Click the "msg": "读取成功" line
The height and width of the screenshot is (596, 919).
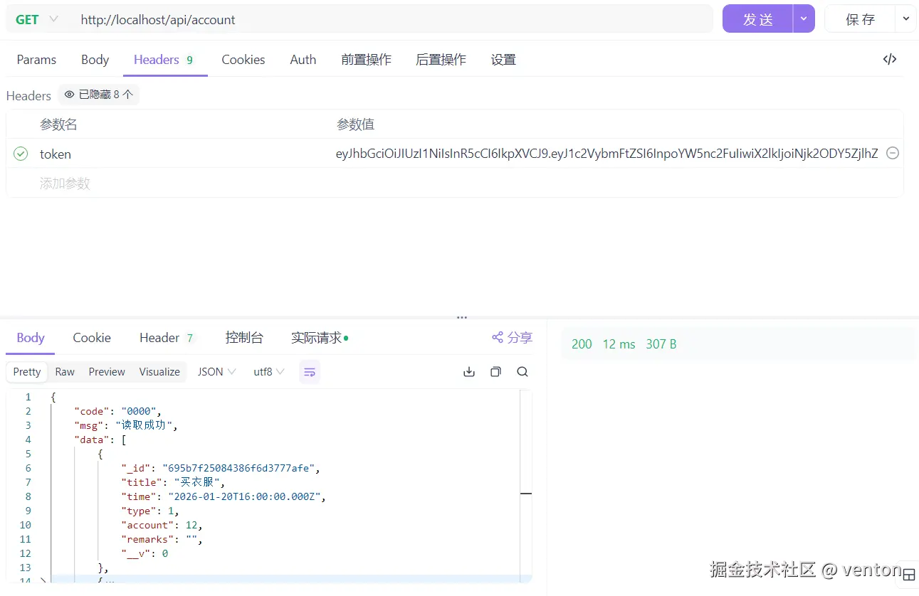tap(125, 425)
